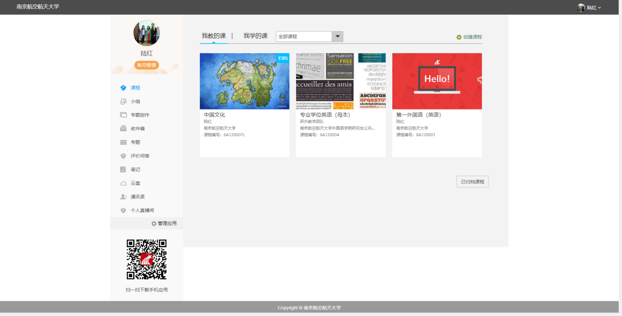
Task: Select the 专题 icon in sidebar
Action: (x=123, y=143)
